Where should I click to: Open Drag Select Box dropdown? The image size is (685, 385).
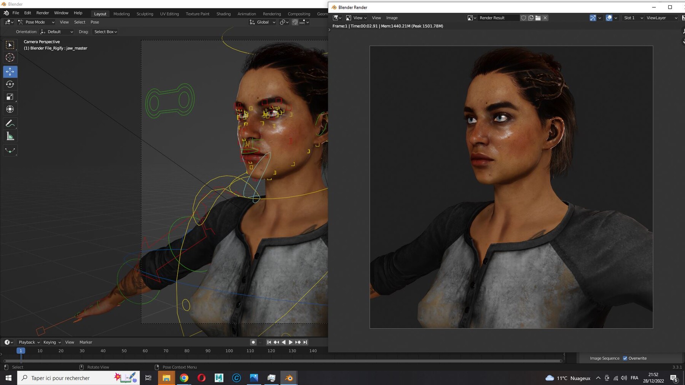[105, 32]
